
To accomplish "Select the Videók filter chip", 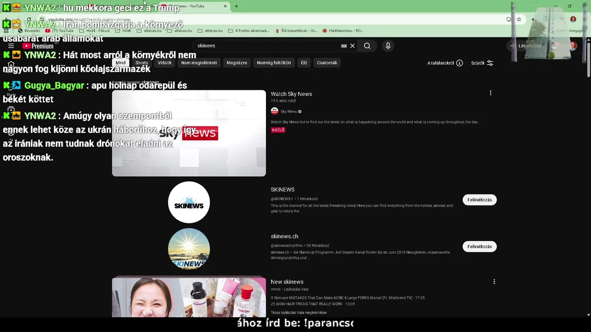I will pyautogui.click(x=164, y=63).
